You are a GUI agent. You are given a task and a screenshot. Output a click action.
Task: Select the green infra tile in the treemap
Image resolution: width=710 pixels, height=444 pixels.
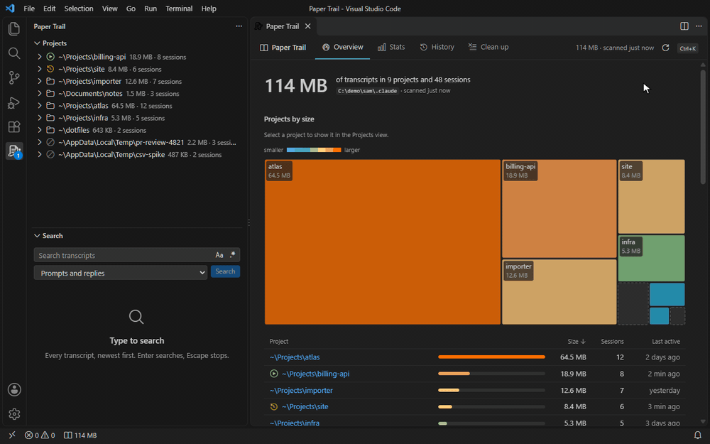pyautogui.click(x=651, y=259)
